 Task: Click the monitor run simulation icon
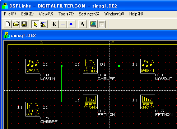coord(93,24)
